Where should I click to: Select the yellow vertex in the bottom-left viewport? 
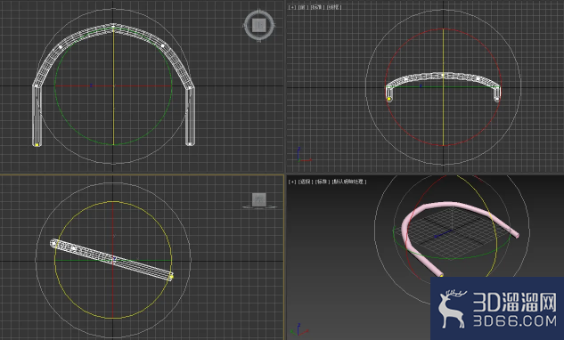click(171, 277)
